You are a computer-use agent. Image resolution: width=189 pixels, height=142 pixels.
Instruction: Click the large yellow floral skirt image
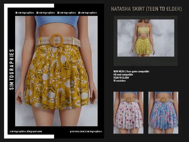(56, 71)
